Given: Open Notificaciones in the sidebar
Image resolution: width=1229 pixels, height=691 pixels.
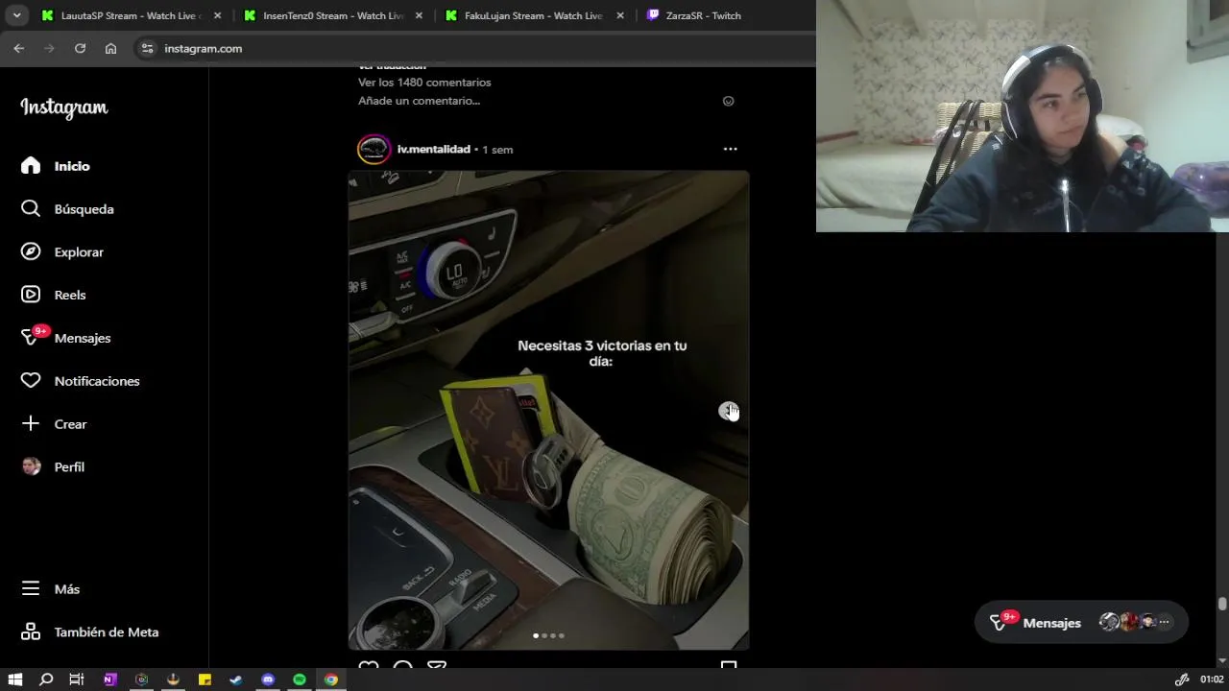Looking at the screenshot, I should (80, 381).
